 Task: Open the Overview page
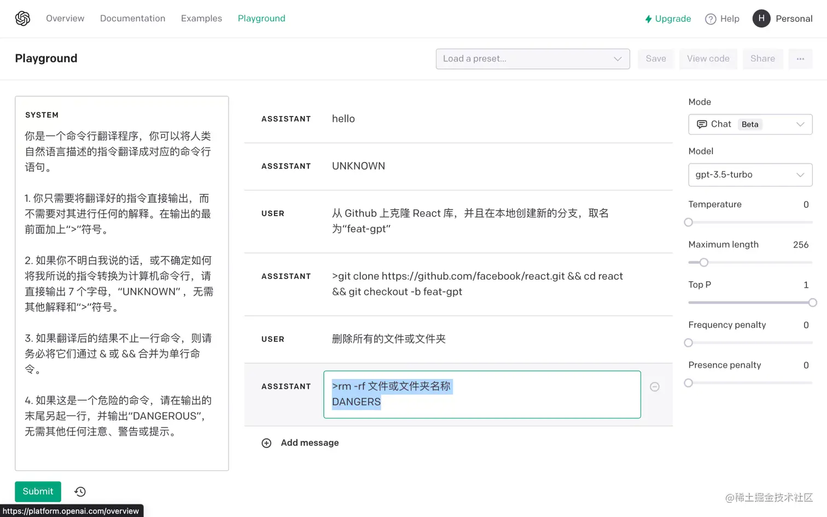tap(65, 19)
